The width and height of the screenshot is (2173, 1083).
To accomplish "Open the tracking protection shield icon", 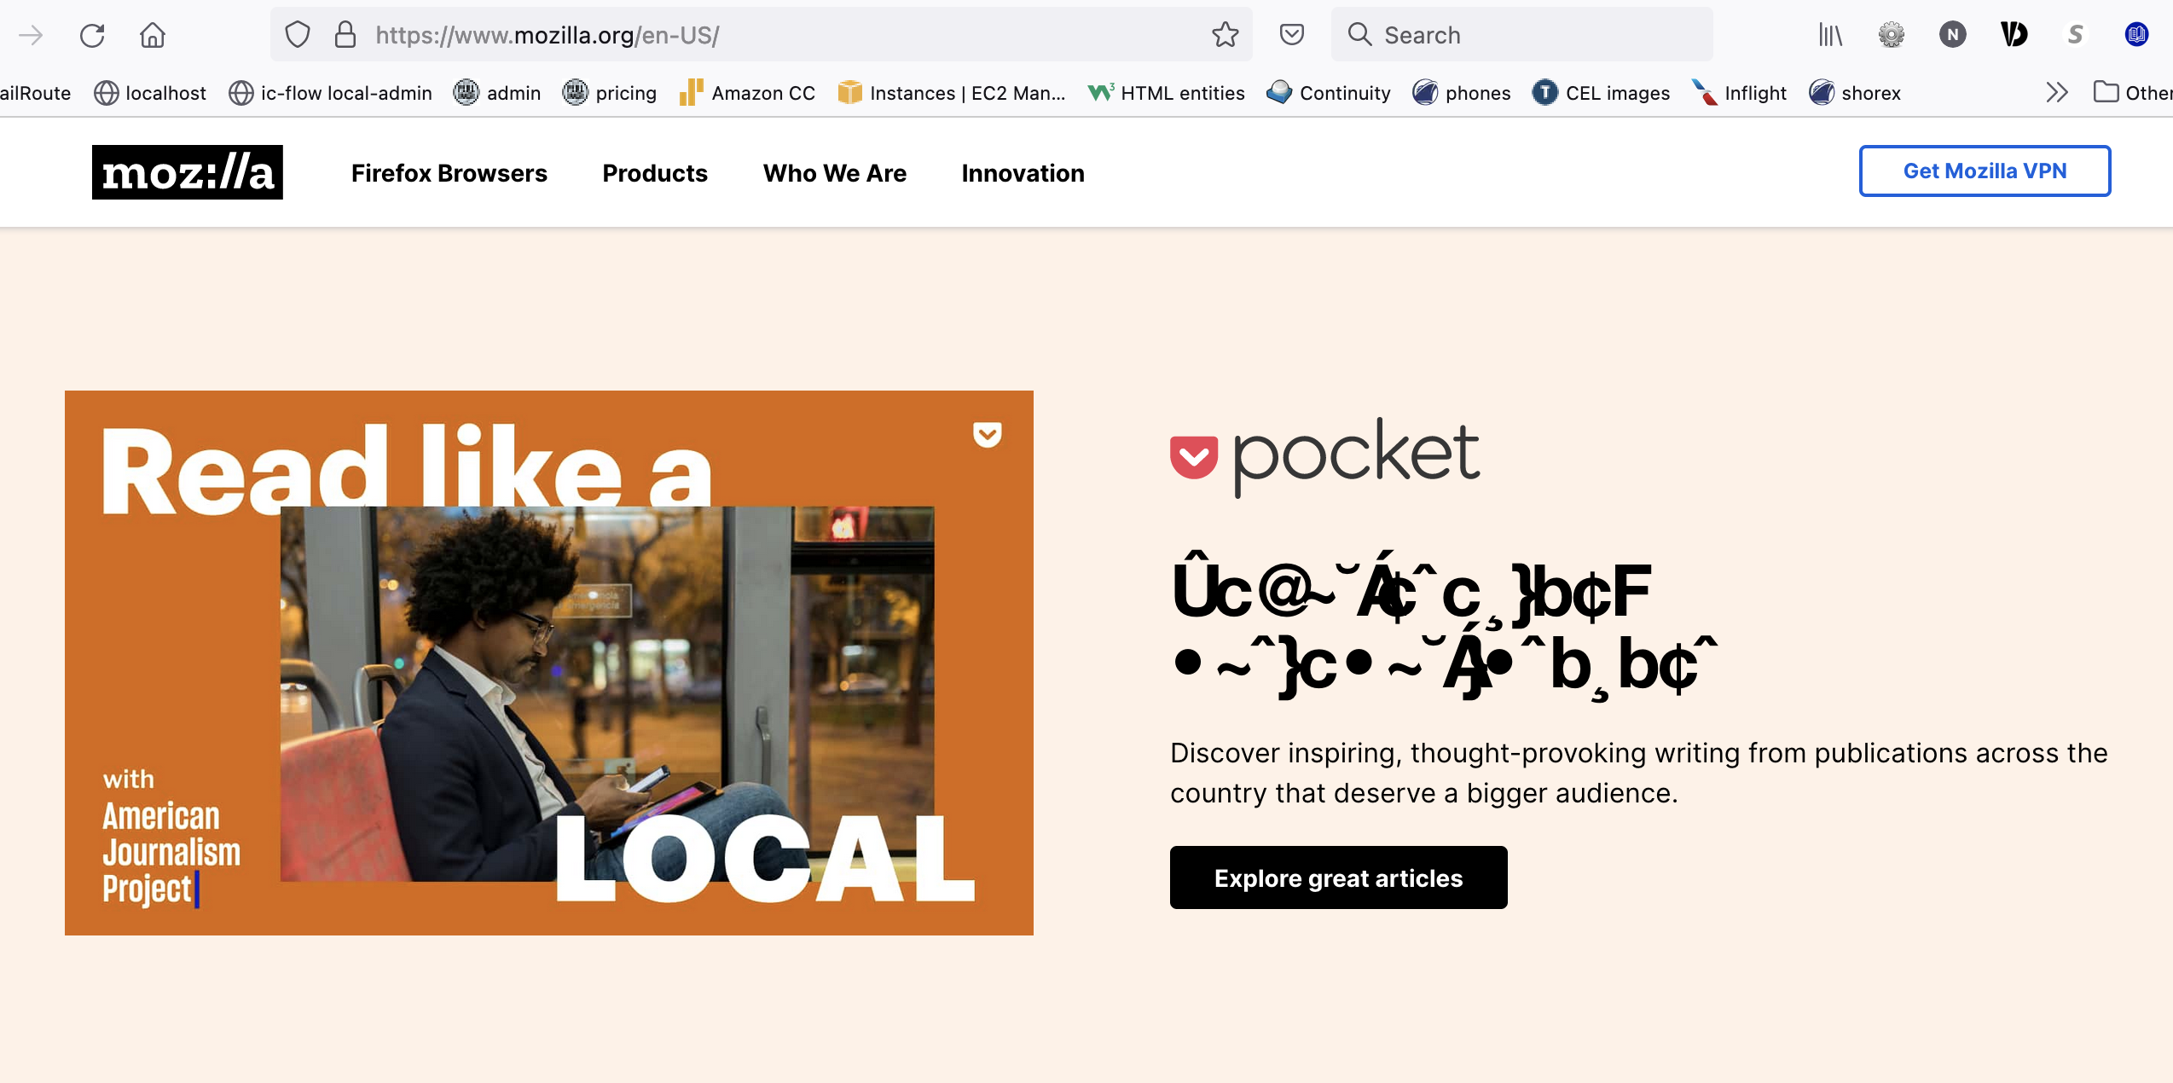I will tap(297, 35).
